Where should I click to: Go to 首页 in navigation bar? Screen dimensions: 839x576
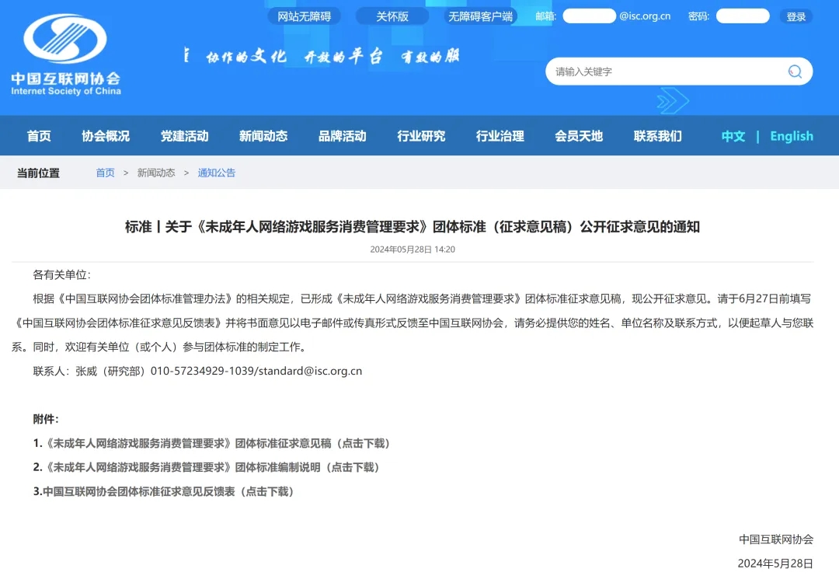coord(39,136)
